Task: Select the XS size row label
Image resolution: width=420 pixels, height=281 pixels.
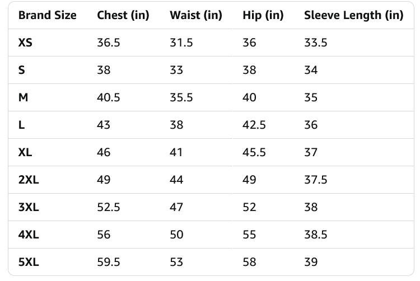Action: pos(25,43)
